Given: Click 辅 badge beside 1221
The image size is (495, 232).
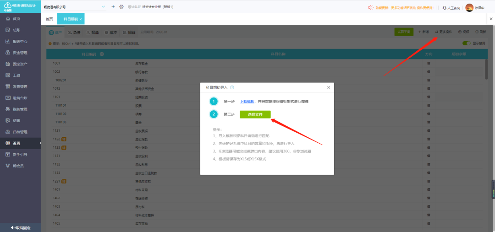Looking at the screenshot, I should coord(63,181).
